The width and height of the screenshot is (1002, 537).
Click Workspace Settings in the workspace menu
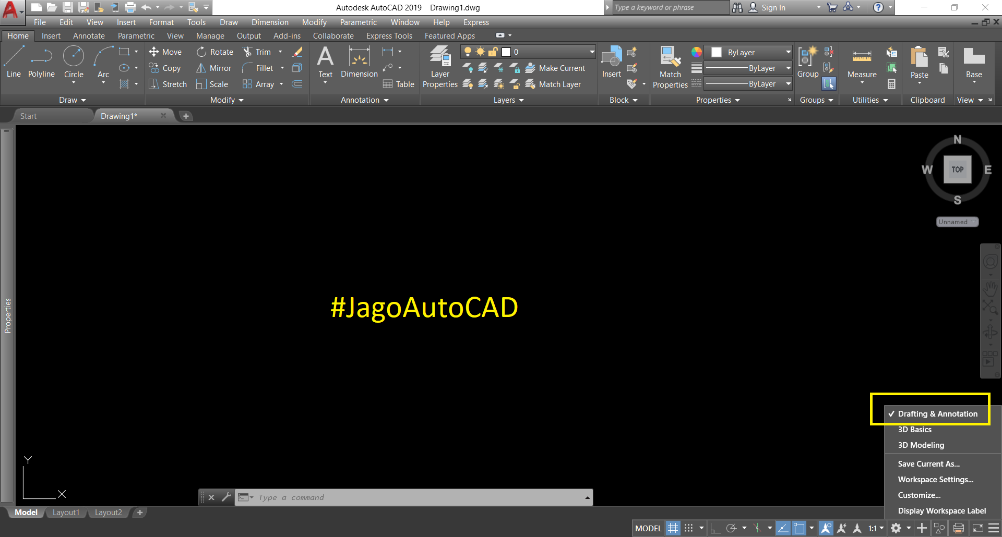tap(935, 479)
